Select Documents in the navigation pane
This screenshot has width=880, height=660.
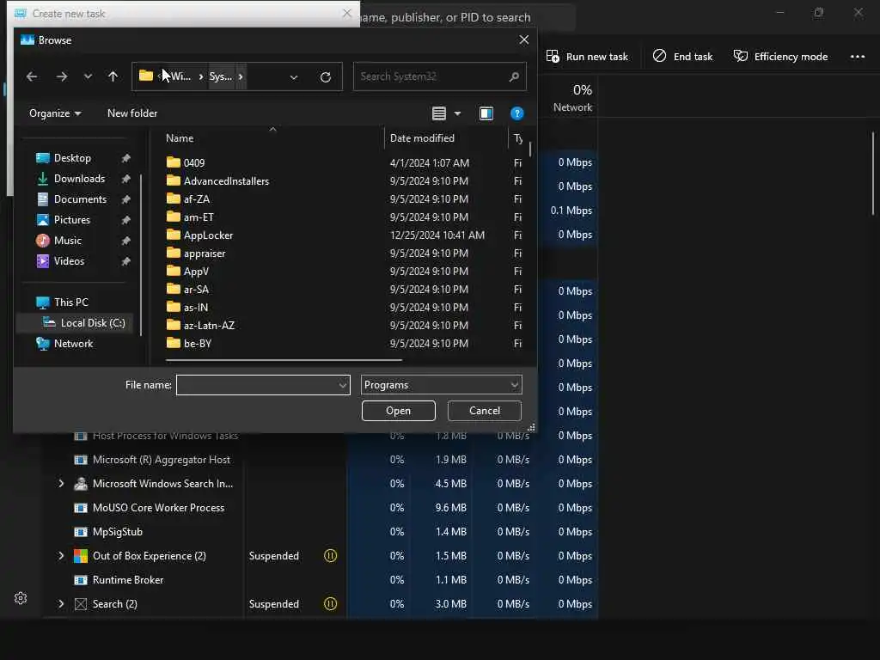(80, 199)
